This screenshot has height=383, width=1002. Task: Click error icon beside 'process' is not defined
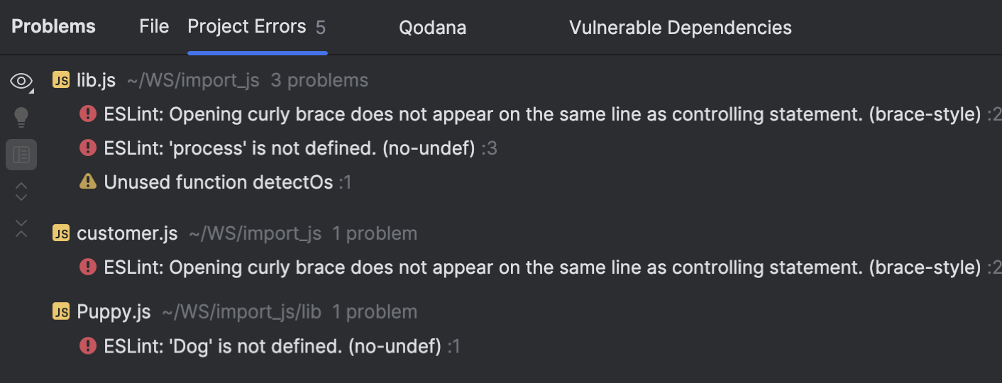point(88,148)
